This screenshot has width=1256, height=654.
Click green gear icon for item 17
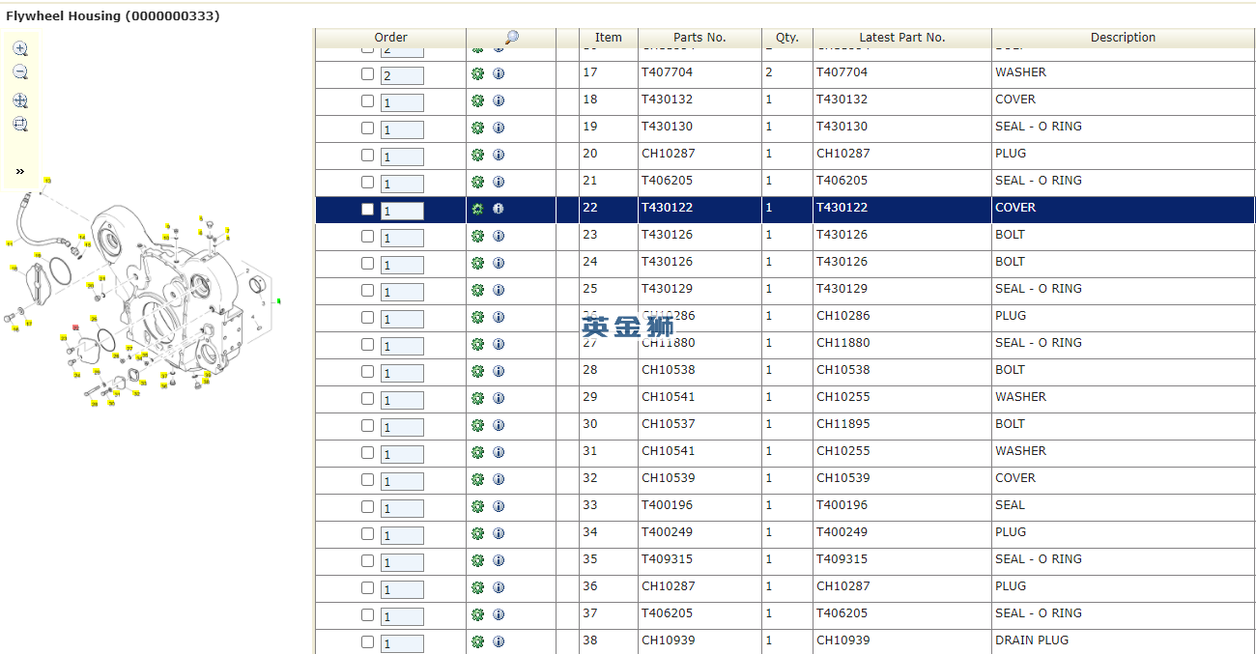tap(477, 73)
